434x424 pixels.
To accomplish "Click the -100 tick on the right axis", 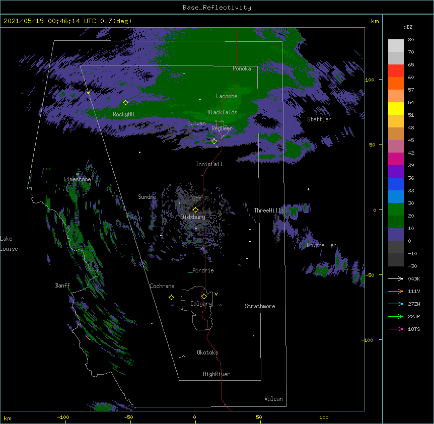I will click(x=368, y=340).
